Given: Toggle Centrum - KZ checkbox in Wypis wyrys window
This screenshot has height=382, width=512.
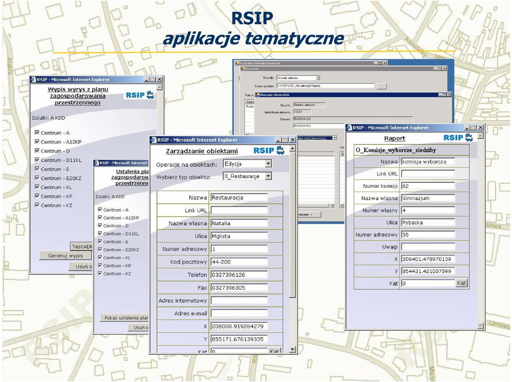Looking at the screenshot, I should (37, 205).
